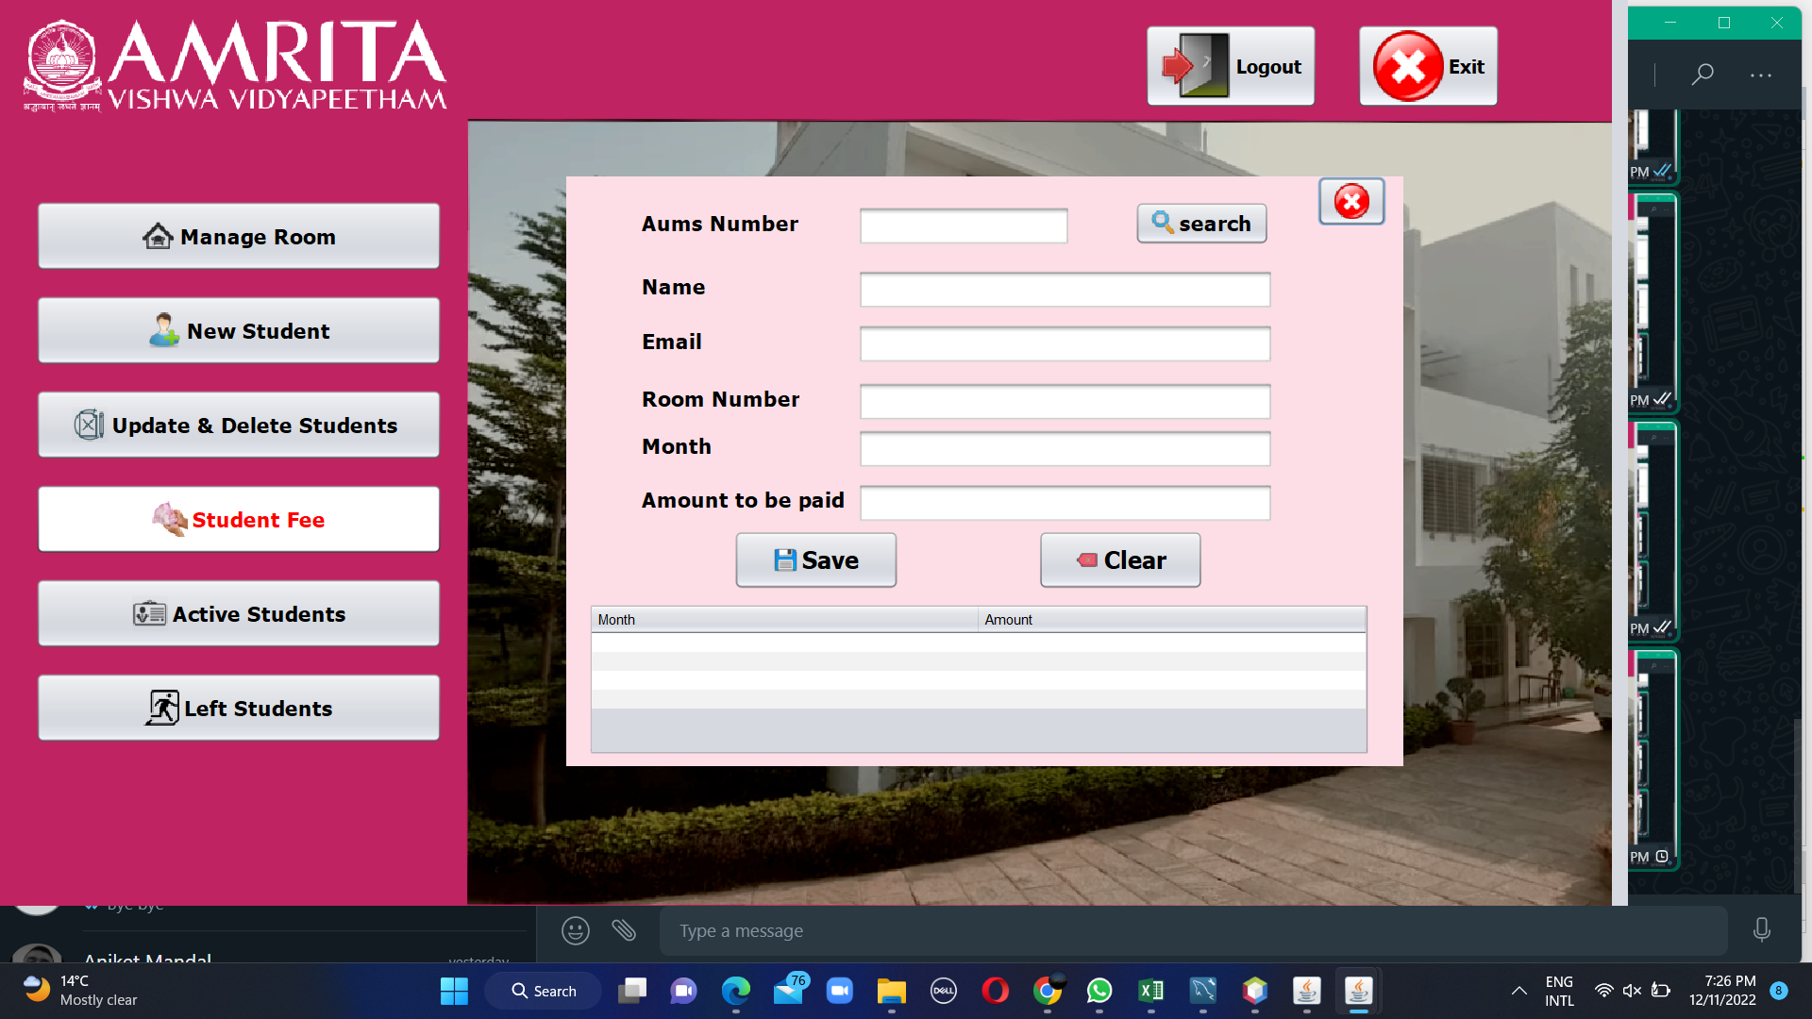Click the microphone icon in message bar
The height and width of the screenshot is (1019, 1812).
[1761, 930]
